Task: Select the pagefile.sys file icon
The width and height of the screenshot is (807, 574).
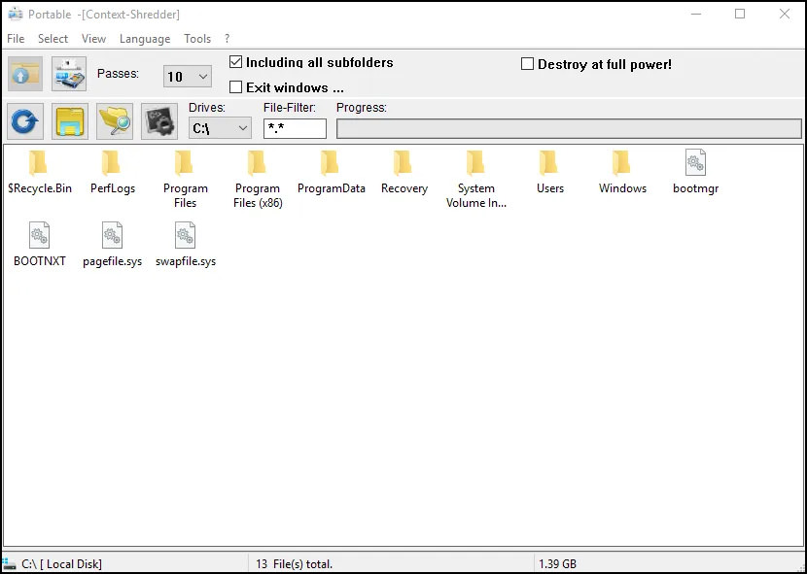Action: click(112, 236)
